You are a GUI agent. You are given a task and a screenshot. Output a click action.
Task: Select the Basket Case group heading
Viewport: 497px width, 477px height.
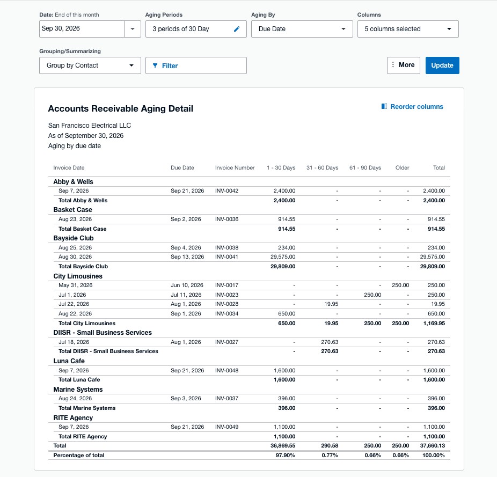coord(72,209)
